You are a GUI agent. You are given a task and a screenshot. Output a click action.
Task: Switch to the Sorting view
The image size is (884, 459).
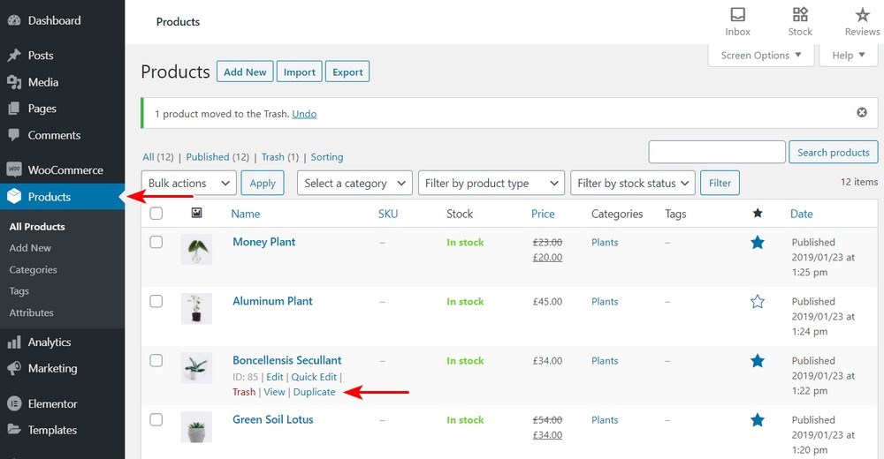327,157
